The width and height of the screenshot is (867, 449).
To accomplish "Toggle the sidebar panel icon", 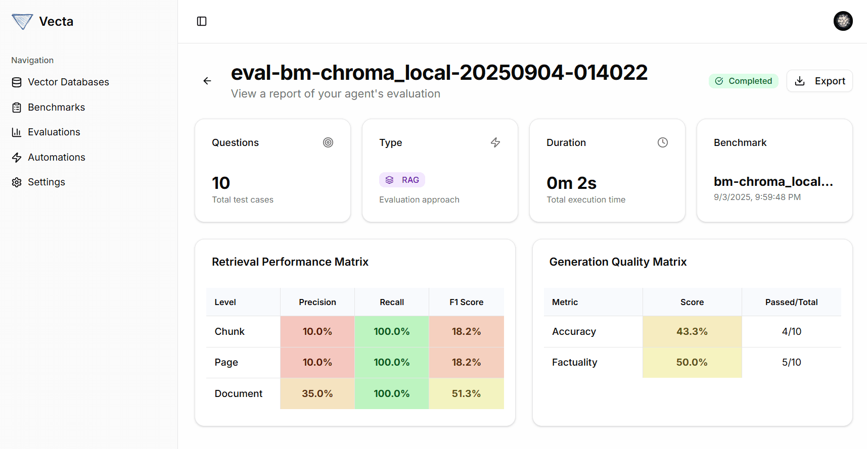I will [202, 21].
